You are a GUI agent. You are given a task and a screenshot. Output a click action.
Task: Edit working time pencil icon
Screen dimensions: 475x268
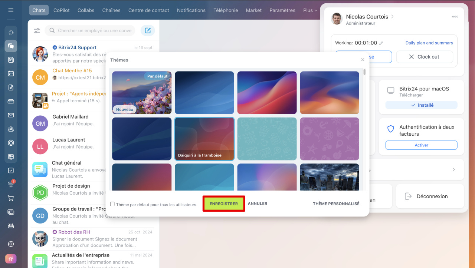(x=381, y=43)
